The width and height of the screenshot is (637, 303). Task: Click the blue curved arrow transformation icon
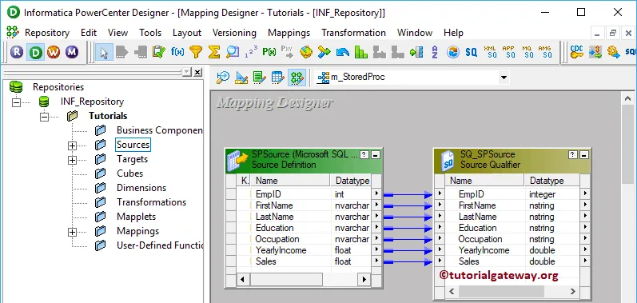tap(343, 52)
